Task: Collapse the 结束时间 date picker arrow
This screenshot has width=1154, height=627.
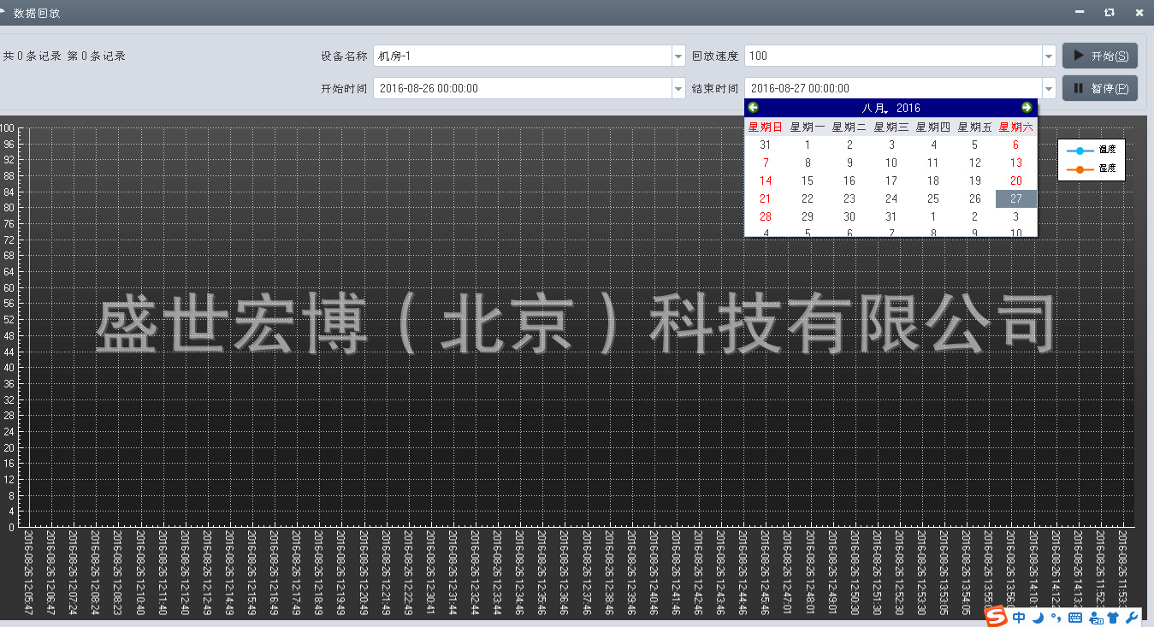Action: (x=1049, y=88)
